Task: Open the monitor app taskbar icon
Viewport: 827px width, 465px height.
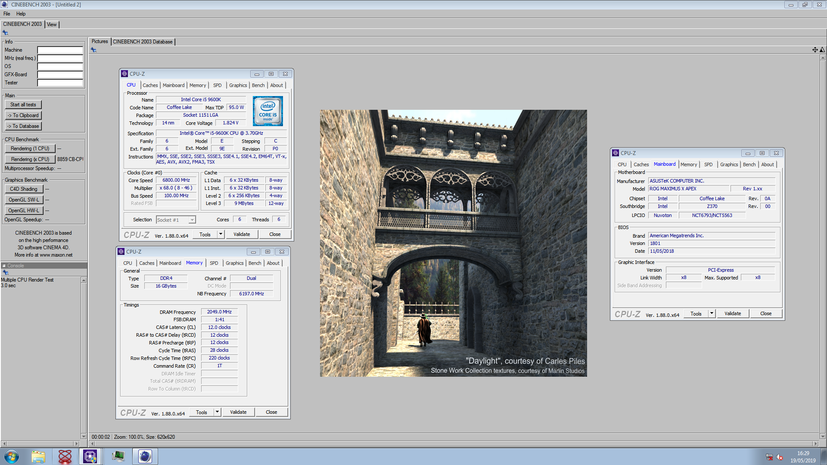Action: 118,456
